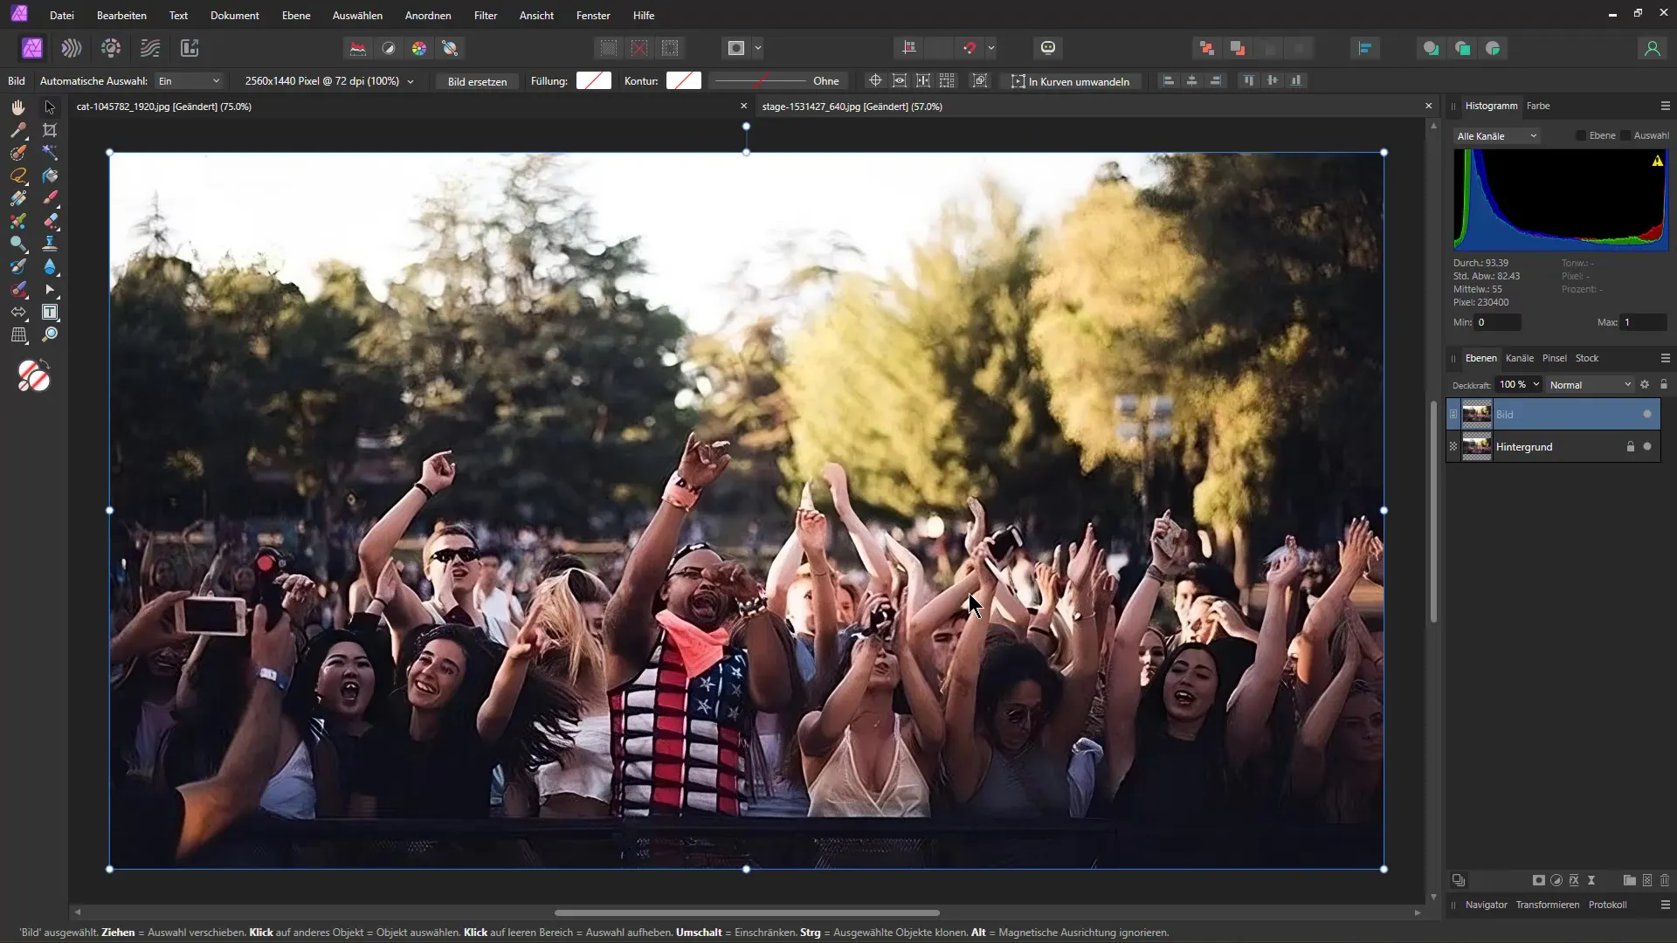The width and height of the screenshot is (1677, 943).
Task: Select the Blur Brush droplet tool
Action: [x=50, y=266]
